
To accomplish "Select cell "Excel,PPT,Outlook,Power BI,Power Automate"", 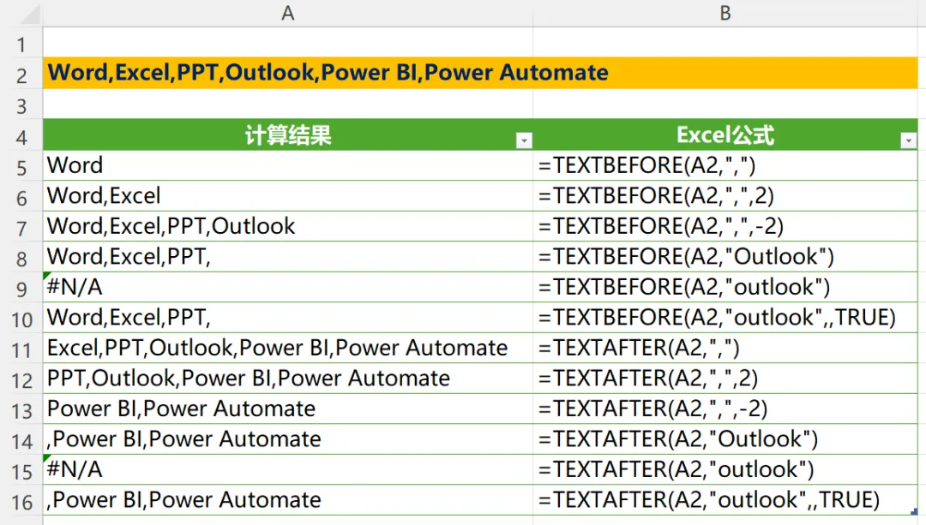I will click(x=287, y=348).
